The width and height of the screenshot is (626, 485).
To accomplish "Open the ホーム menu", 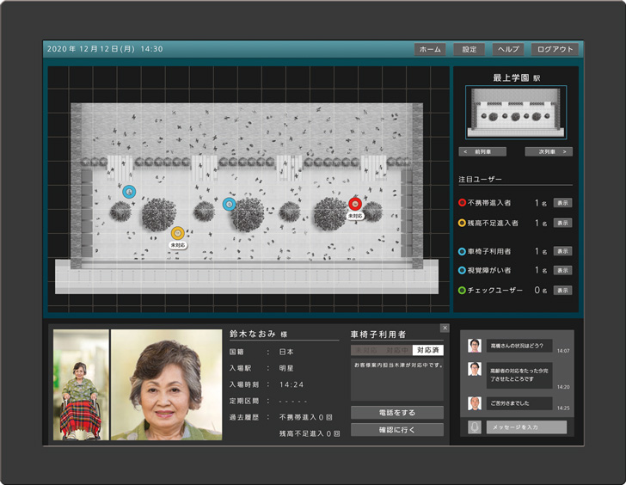I will point(430,49).
